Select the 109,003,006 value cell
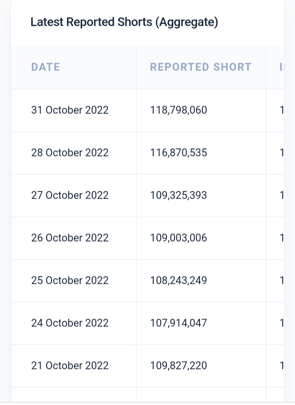295x405 pixels. click(x=178, y=238)
